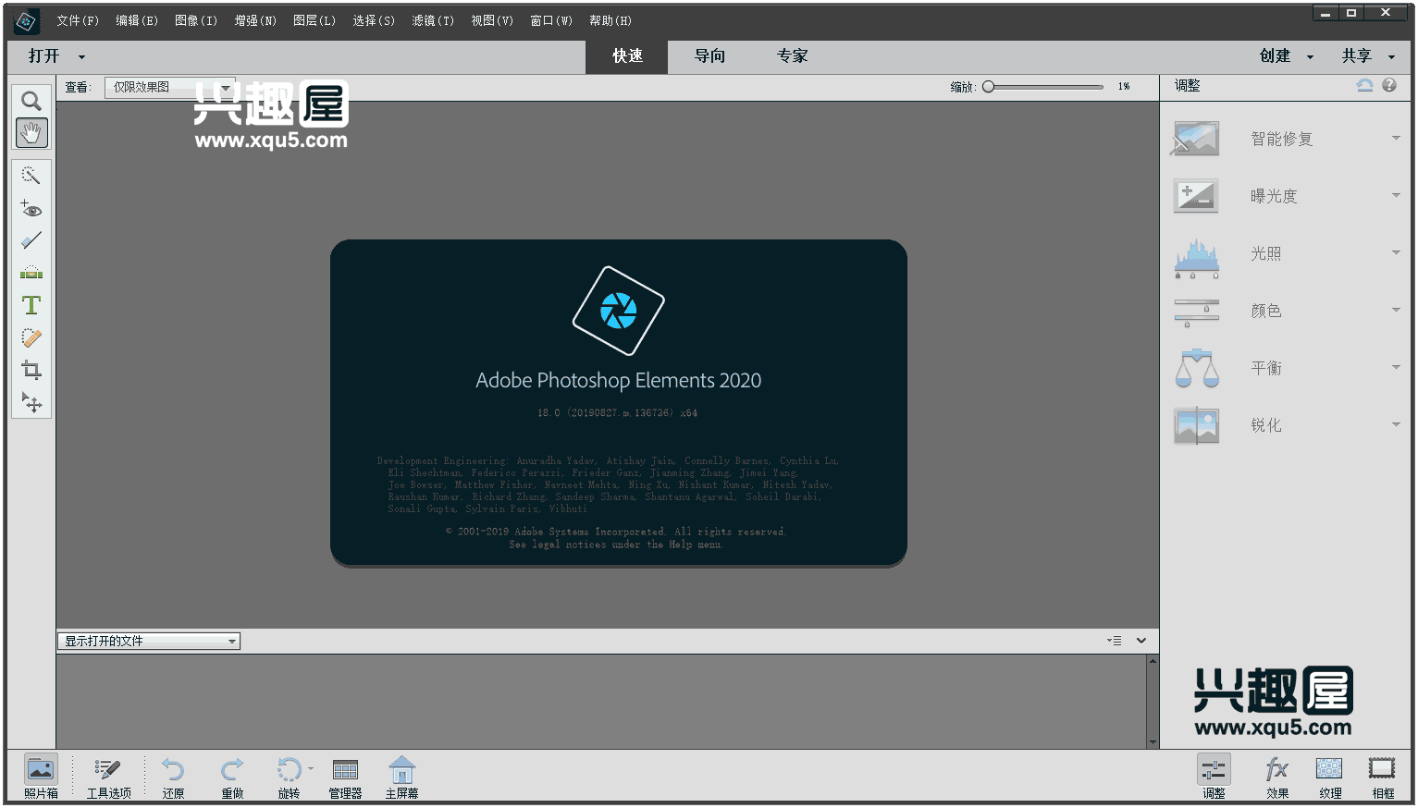Open the Share (共享) dropdown
The width and height of the screenshot is (1418, 808).
[1368, 56]
